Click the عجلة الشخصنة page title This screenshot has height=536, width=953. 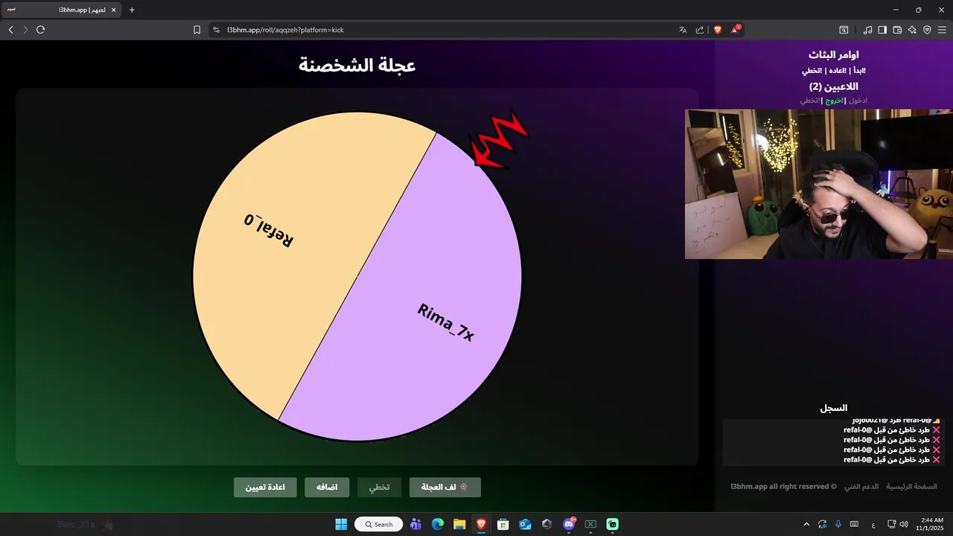click(357, 65)
